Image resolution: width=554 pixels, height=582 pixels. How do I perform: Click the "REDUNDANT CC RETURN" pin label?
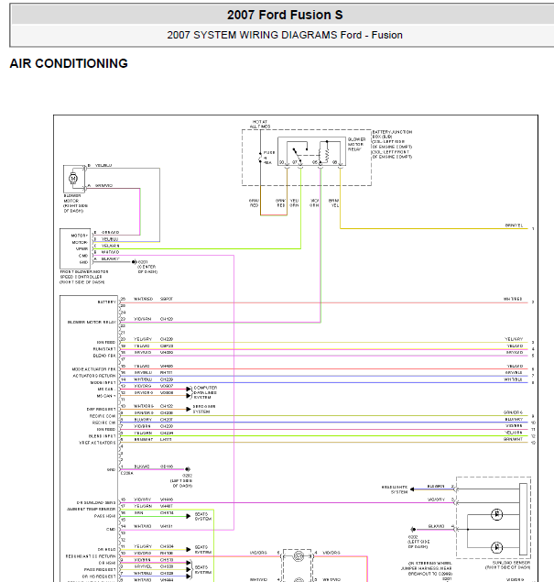coord(91,556)
